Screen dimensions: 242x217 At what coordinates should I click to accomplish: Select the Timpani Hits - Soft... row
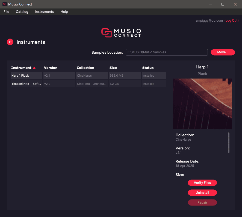pos(88,84)
